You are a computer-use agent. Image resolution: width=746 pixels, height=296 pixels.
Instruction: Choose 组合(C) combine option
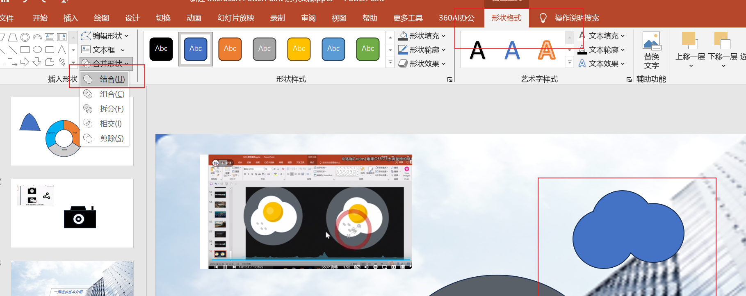coord(105,94)
